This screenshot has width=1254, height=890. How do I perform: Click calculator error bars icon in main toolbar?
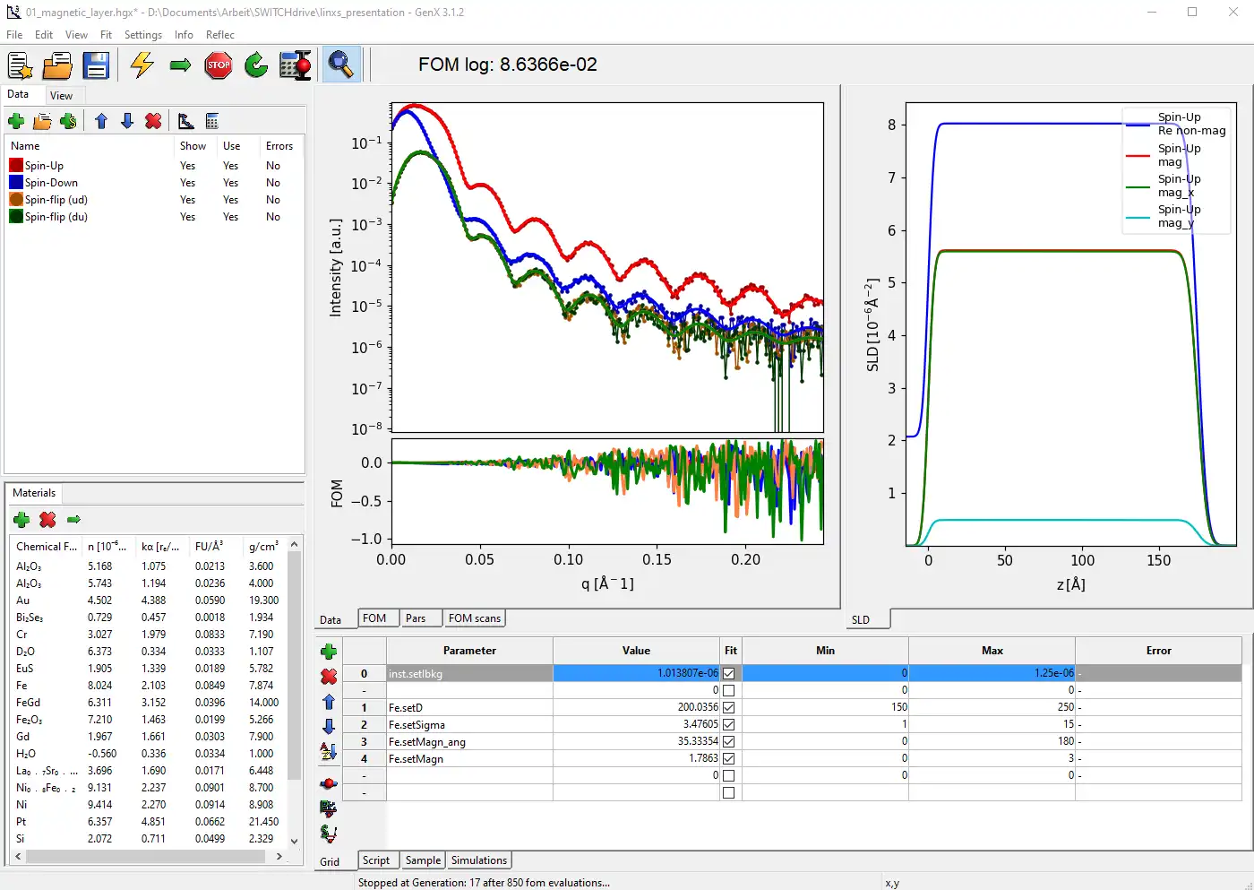[x=295, y=65]
